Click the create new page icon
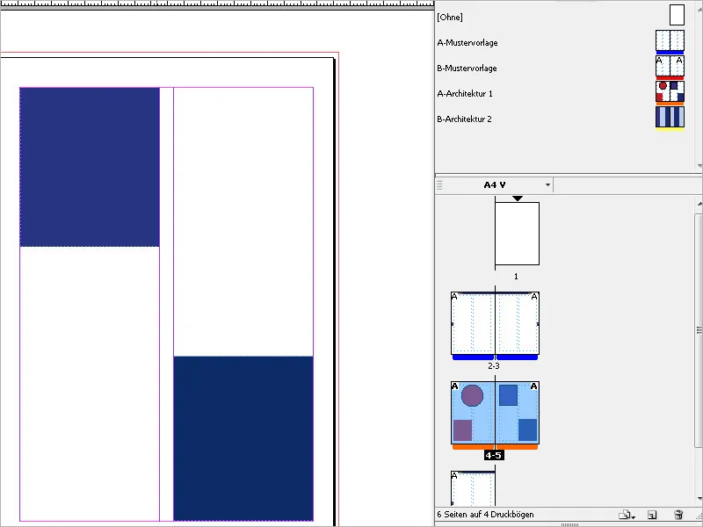 click(652, 515)
